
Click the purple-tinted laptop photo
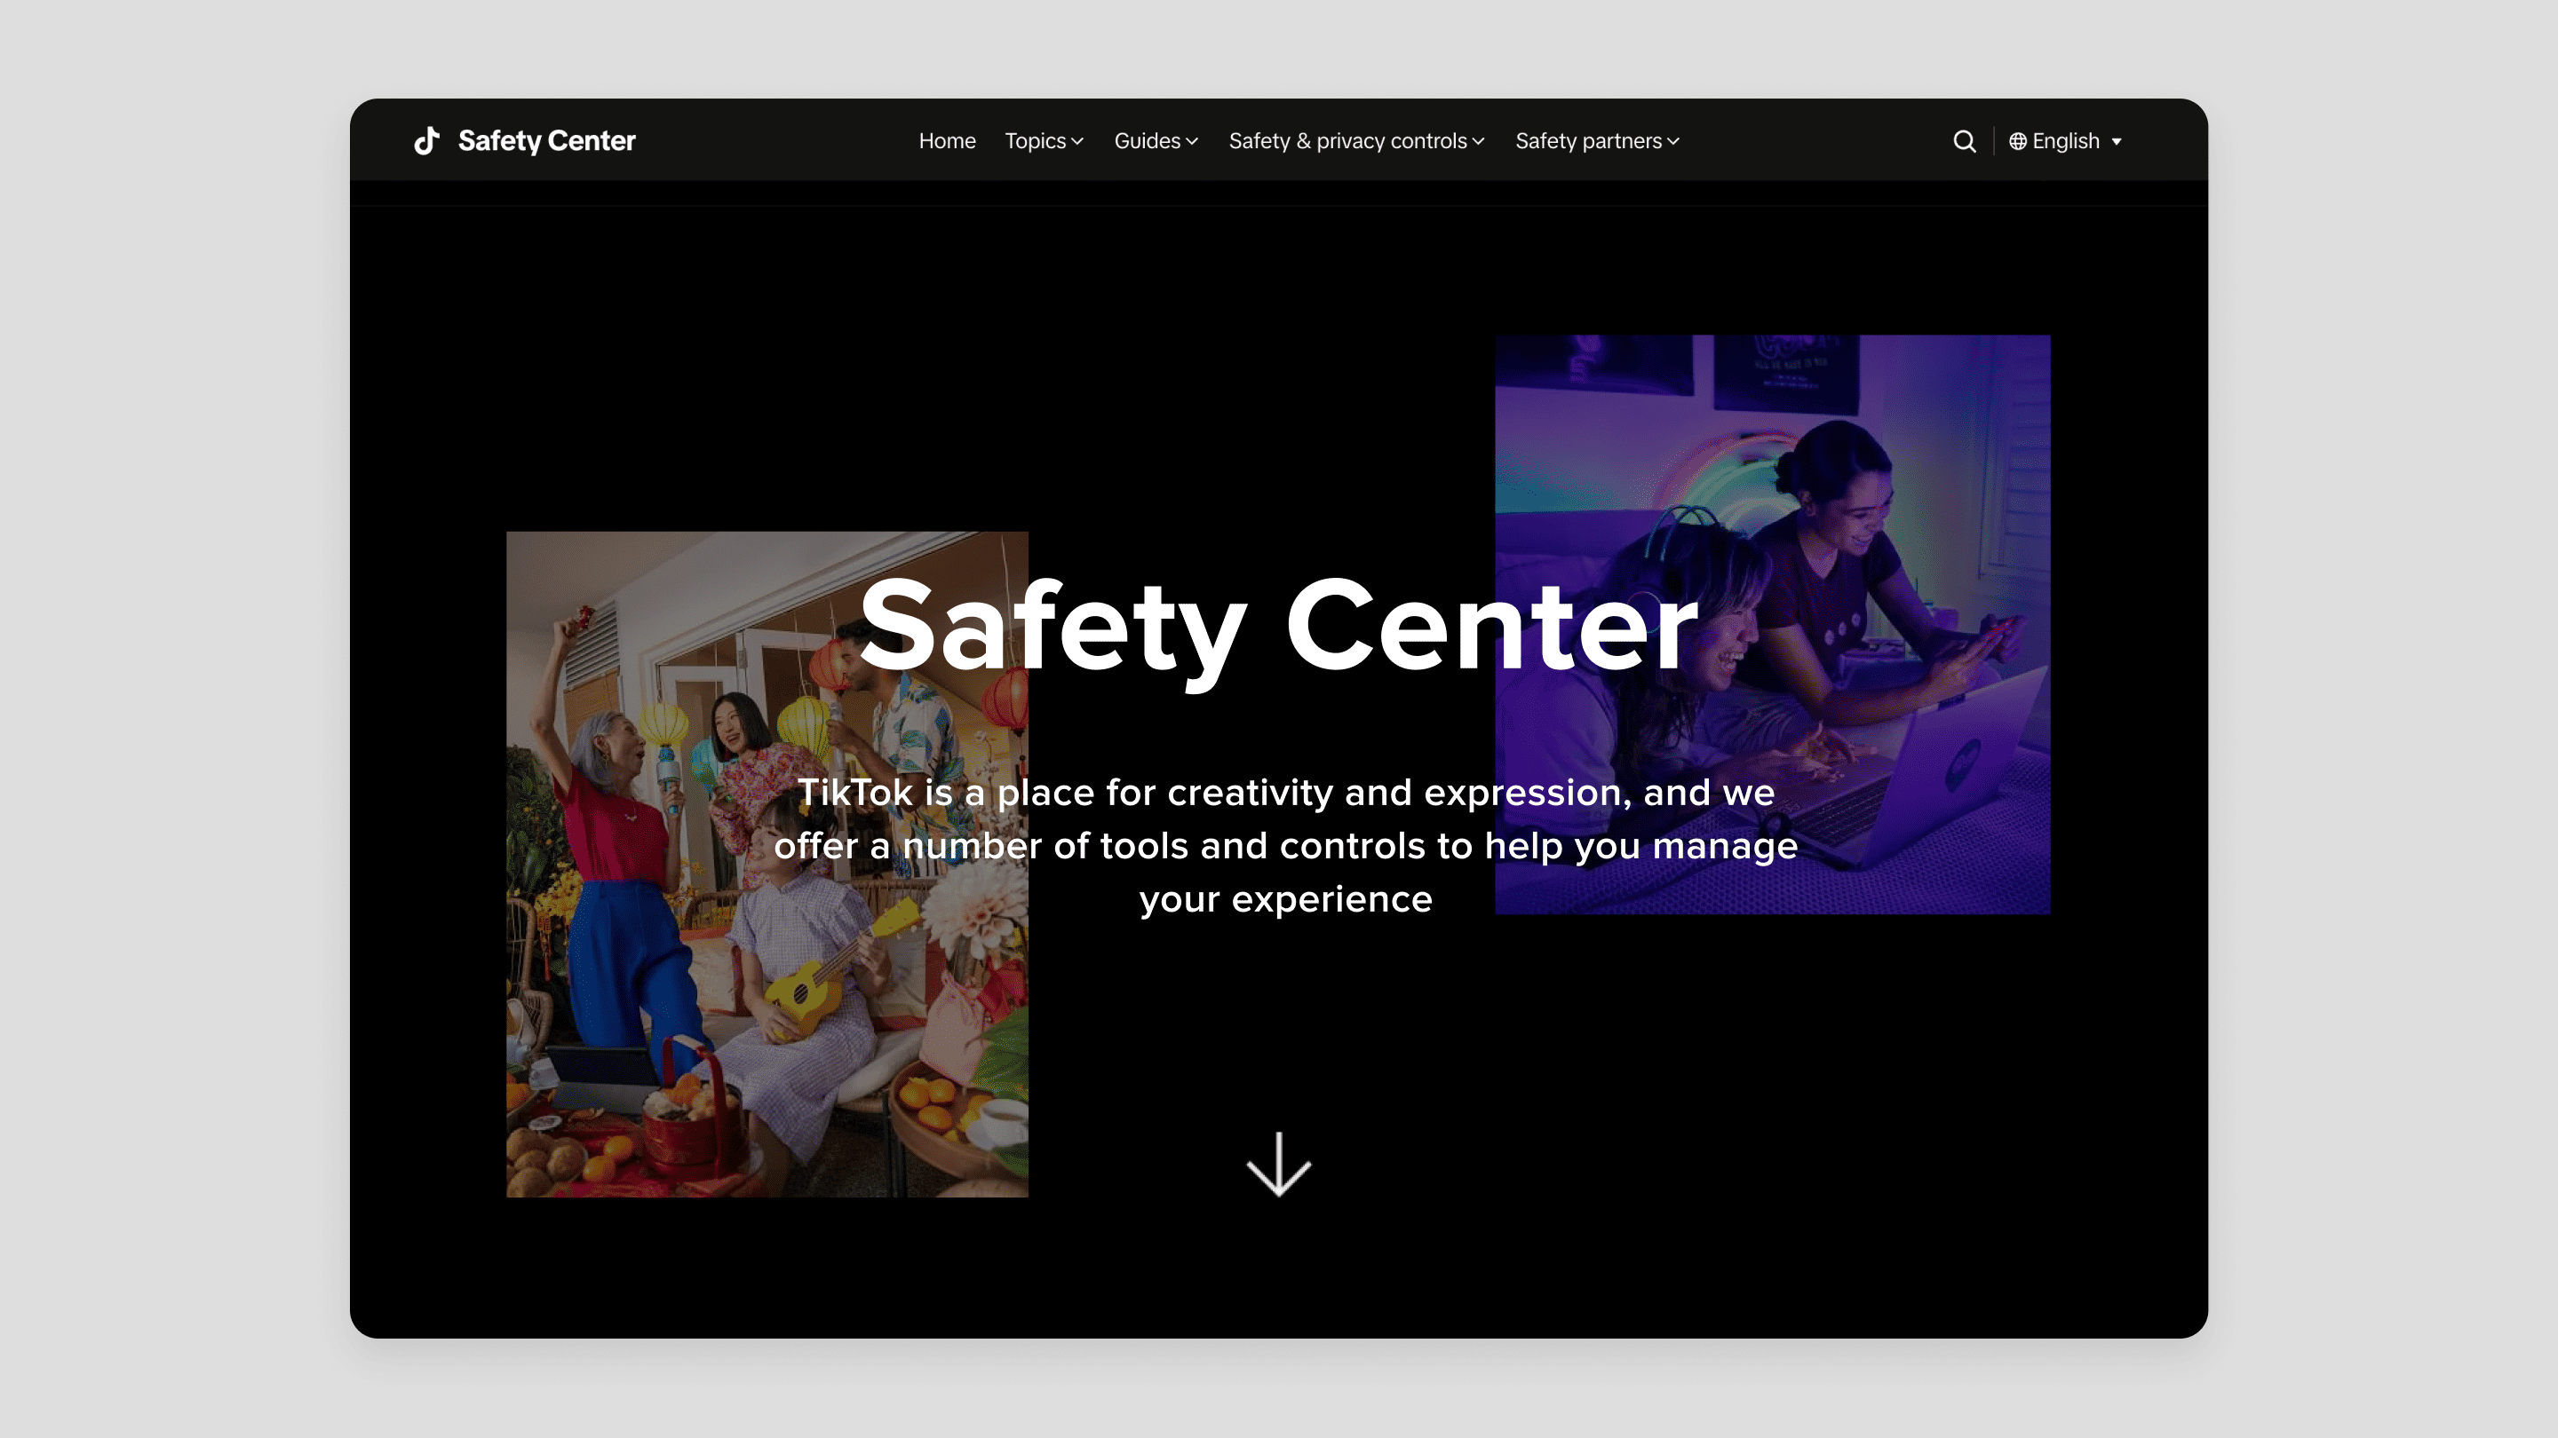coord(1773,624)
